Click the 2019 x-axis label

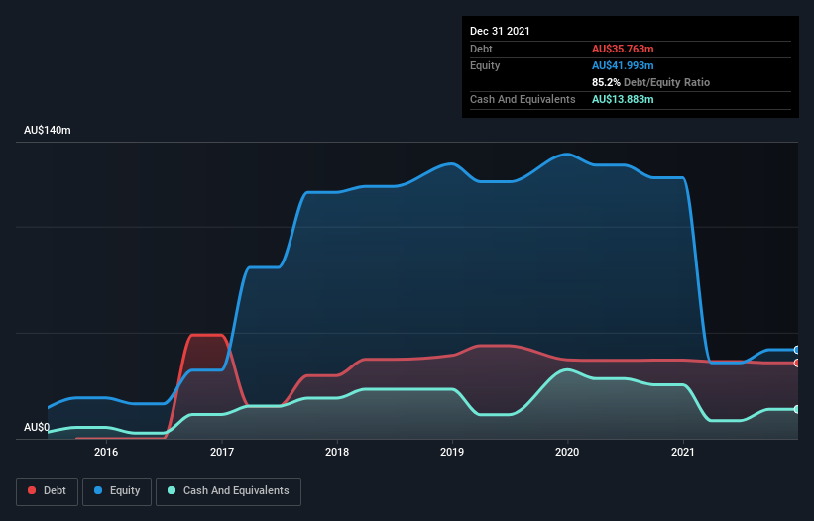[x=452, y=452]
